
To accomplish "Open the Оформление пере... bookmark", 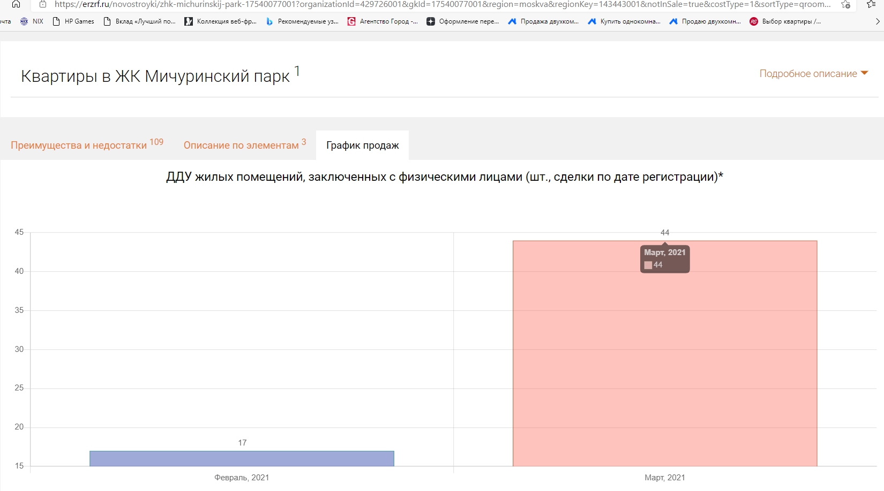I will tap(463, 21).
